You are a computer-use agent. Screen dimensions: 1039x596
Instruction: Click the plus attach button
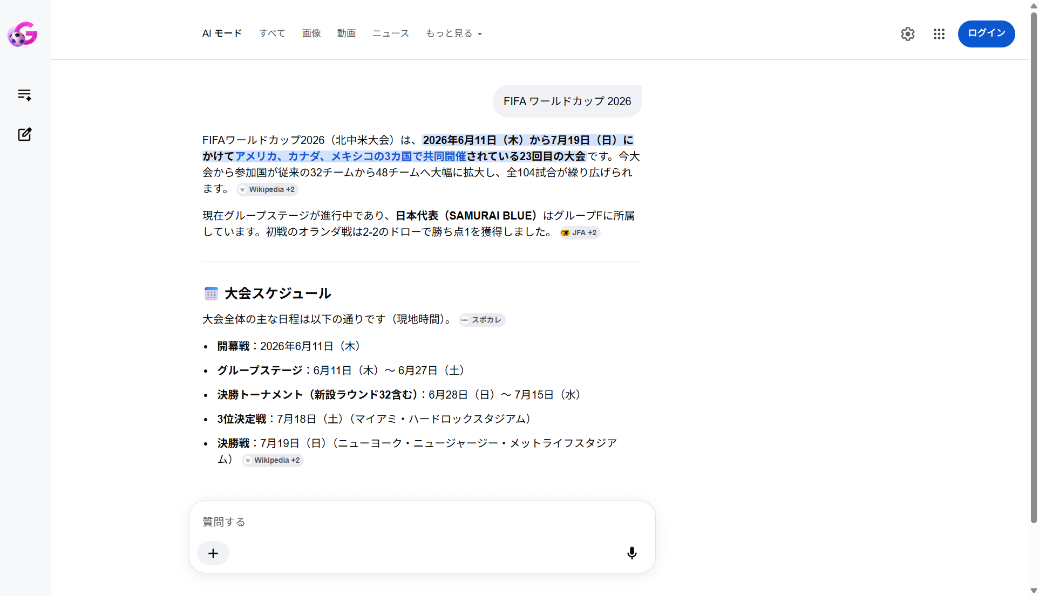pos(213,553)
